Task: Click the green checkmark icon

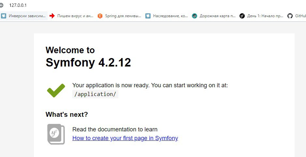Action: [56, 91]
